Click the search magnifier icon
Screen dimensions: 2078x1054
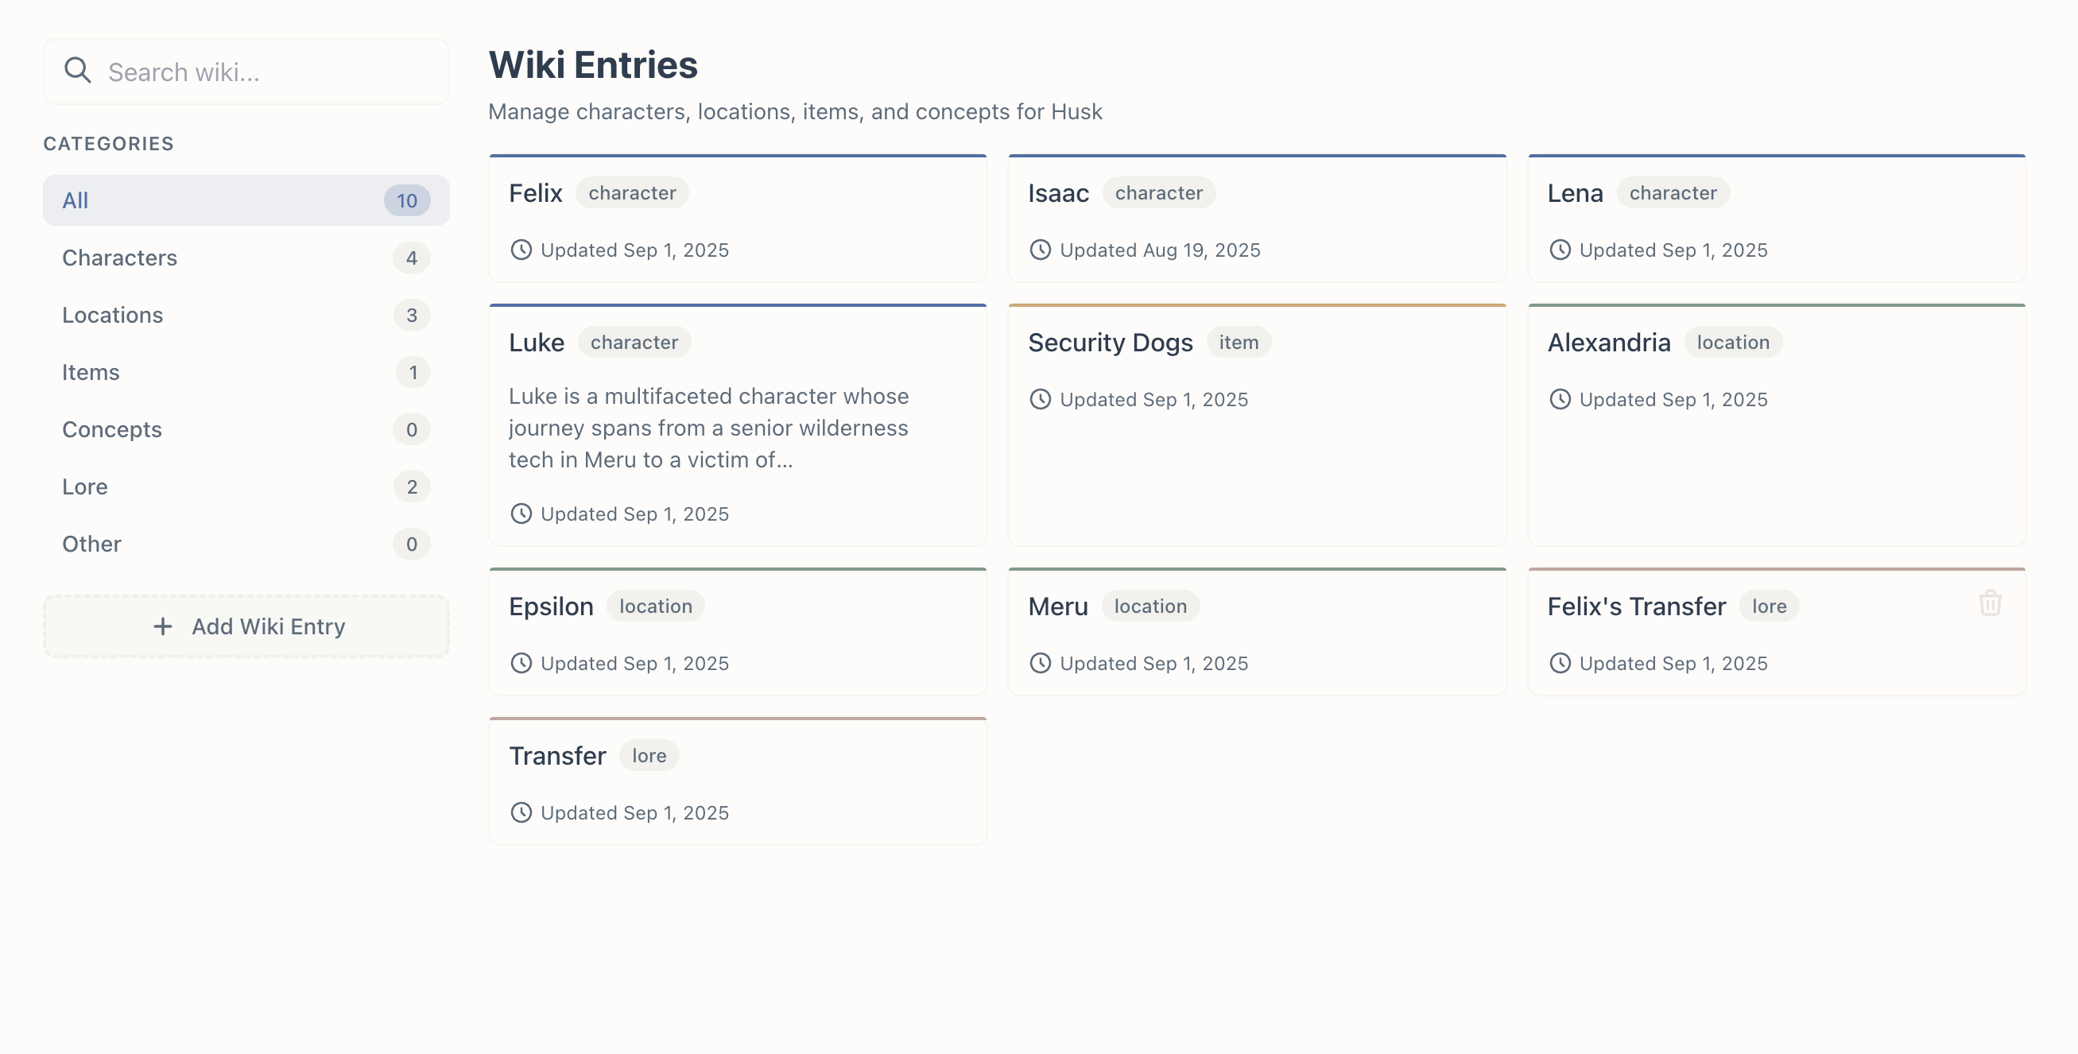(77, 70)
